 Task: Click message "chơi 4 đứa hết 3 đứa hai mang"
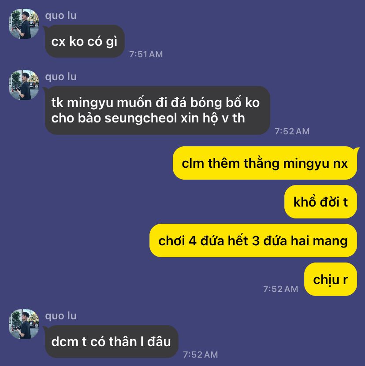(253, 240)
